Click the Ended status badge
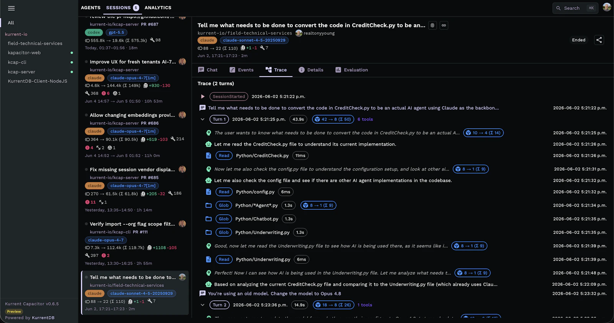Image resolution: width=614 pixels, height=323 pixels. coord(578,40)
